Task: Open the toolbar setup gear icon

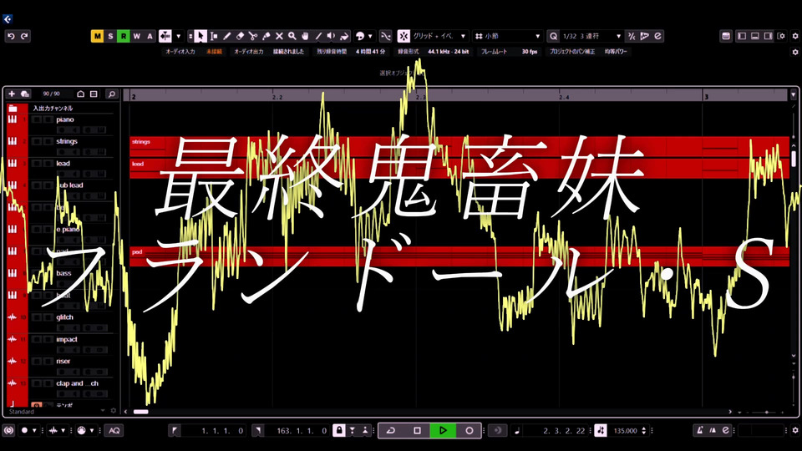Action: click(794, 36)
